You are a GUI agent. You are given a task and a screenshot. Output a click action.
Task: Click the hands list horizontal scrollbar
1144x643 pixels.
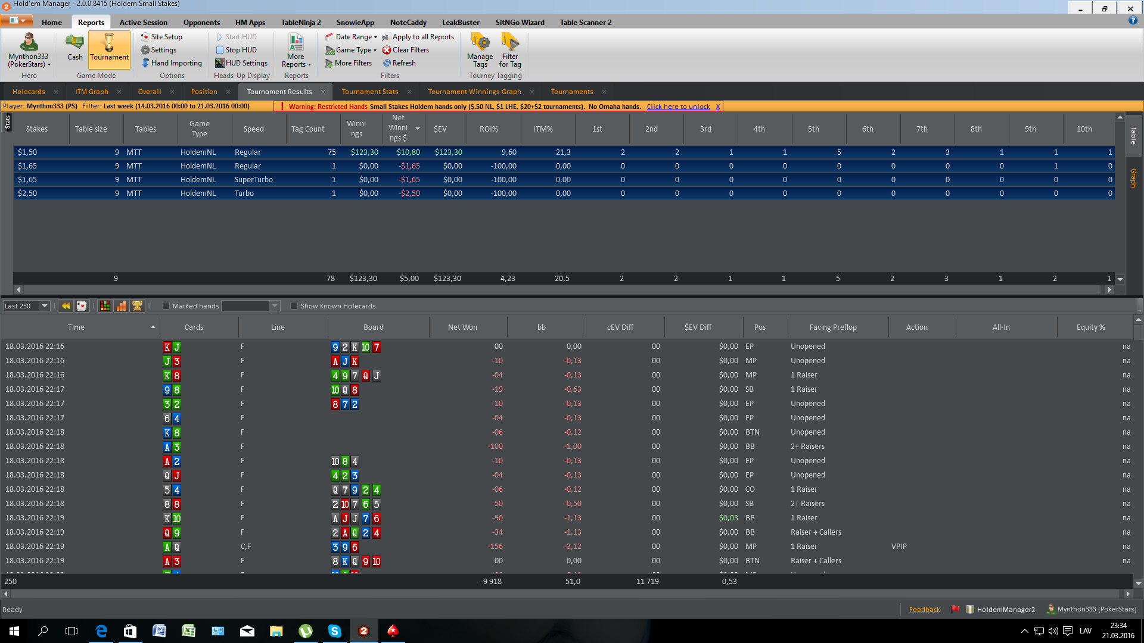pyautogui.click(x=566, y=594)
